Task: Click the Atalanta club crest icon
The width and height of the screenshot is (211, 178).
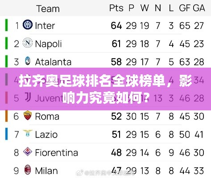Action: click(28, 61)
